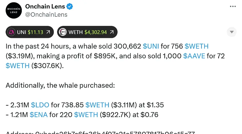Click the Onchain Lens profile avatar
Screen dimensions: 242x134
tap(14, 11)
